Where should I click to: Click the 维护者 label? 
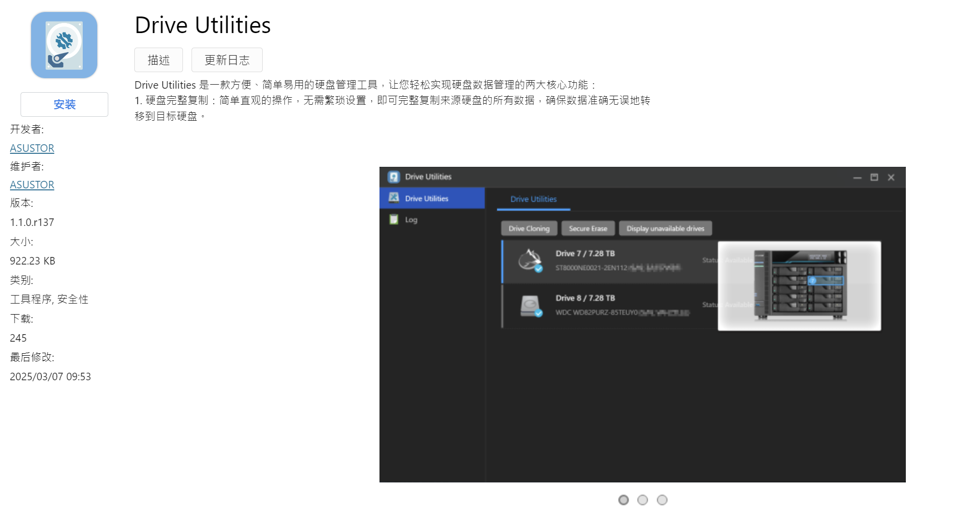point(27,166)
